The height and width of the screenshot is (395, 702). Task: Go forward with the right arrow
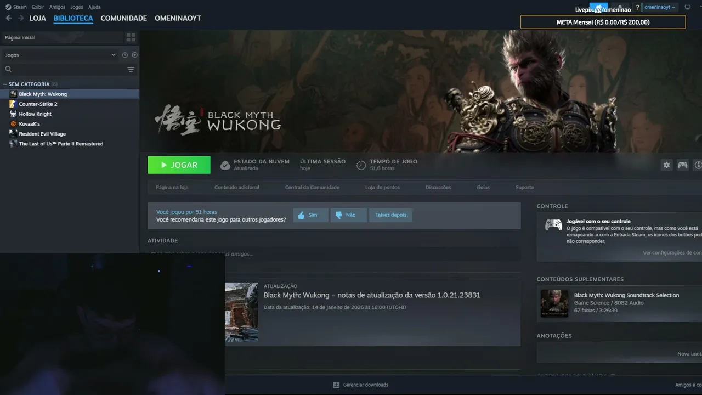pos(20,18)
